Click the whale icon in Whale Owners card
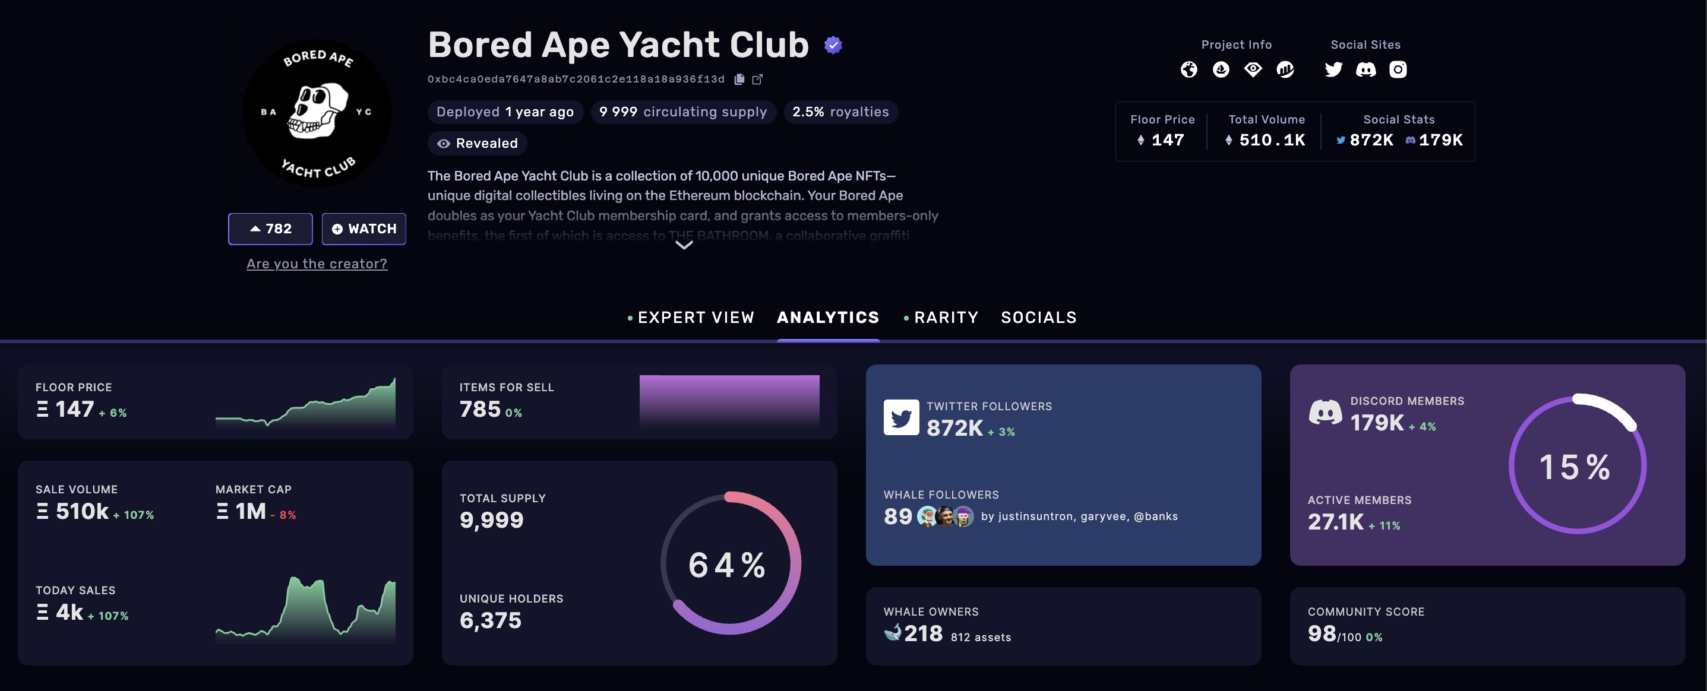1707x691 pixels. (x=893, y=632)
